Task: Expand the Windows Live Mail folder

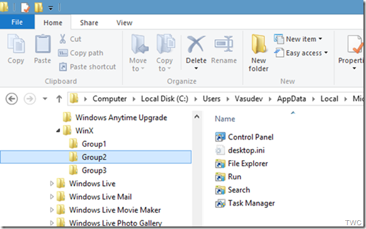Action: (52, 197)
